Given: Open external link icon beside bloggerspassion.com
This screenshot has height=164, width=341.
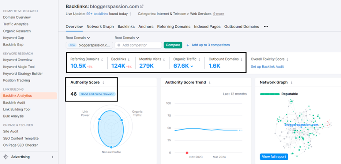Looking at the screenshot, I should pos(142,6).
